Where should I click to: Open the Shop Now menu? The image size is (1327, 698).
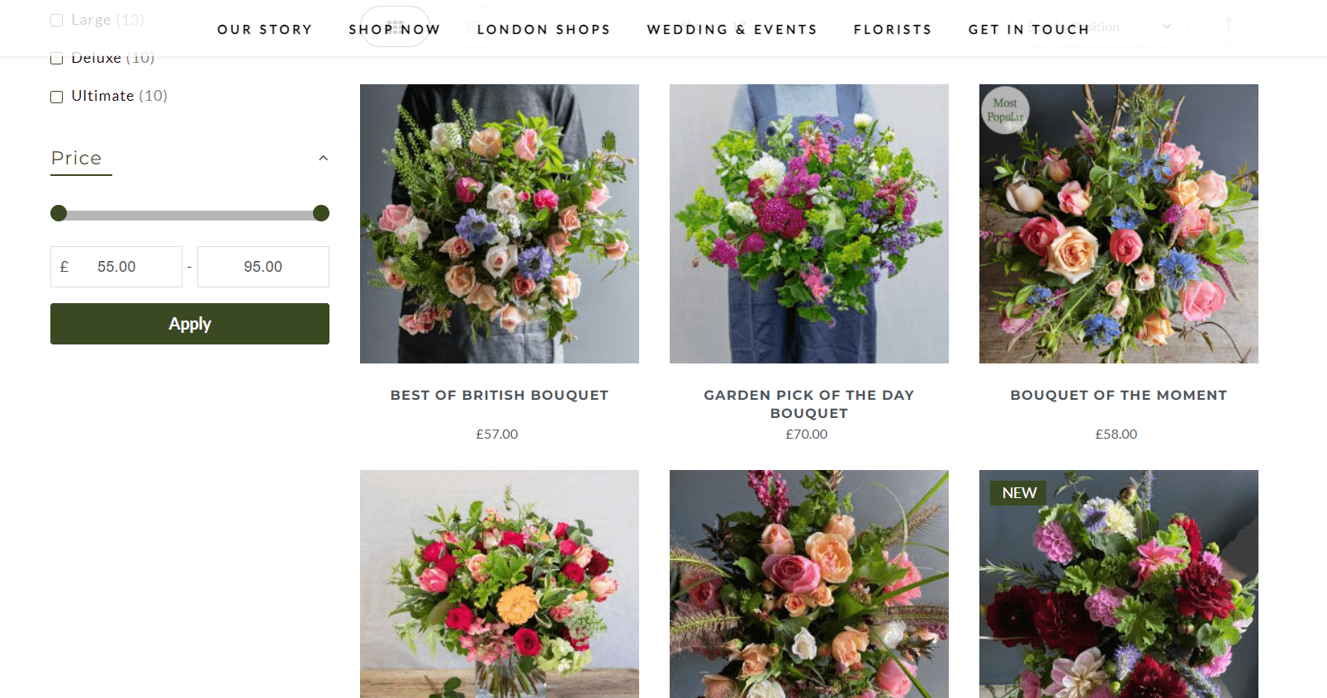coord(395,30)
